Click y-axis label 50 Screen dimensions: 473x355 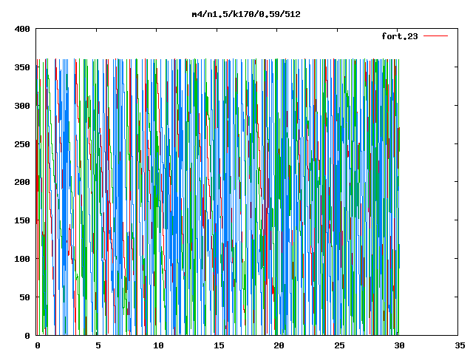pos(24,297)
